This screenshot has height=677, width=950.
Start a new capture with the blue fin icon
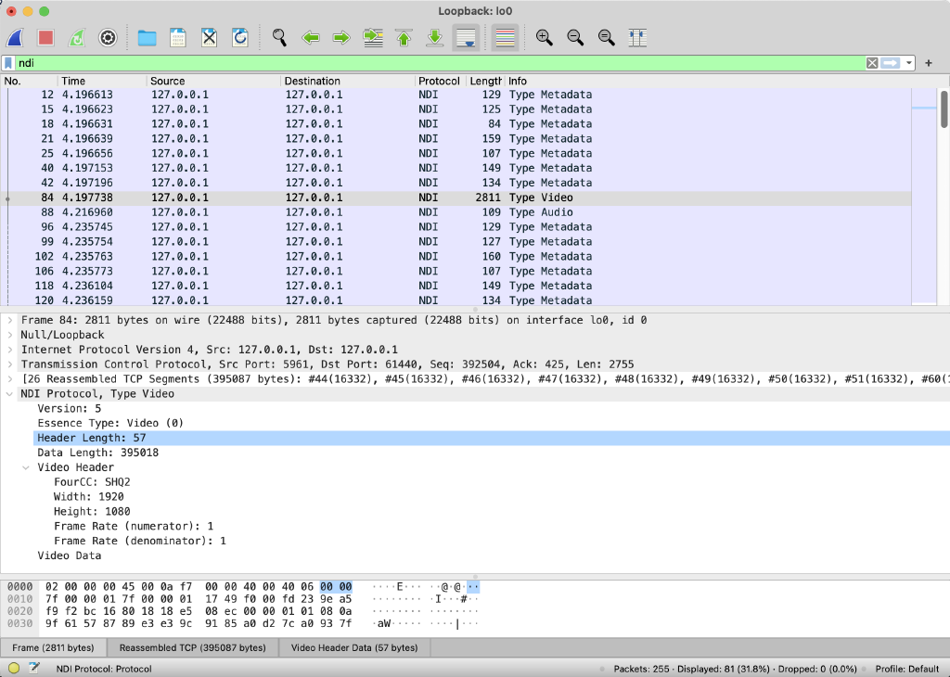tap(16, 37)
